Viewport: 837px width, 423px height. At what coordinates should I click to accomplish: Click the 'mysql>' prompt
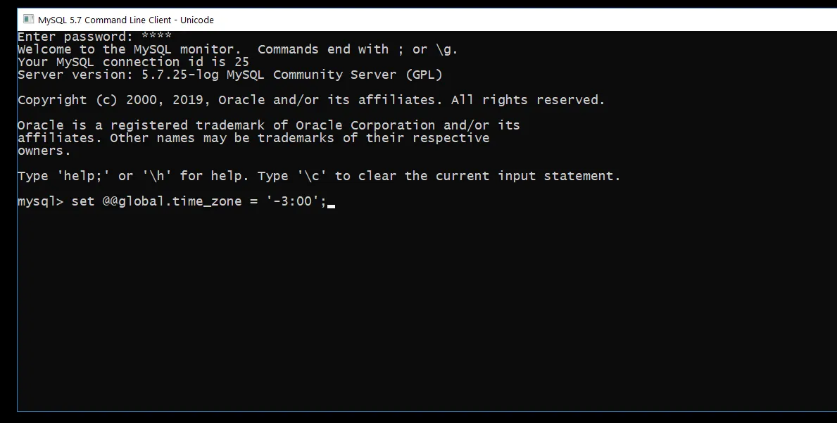tap(40, 201)
